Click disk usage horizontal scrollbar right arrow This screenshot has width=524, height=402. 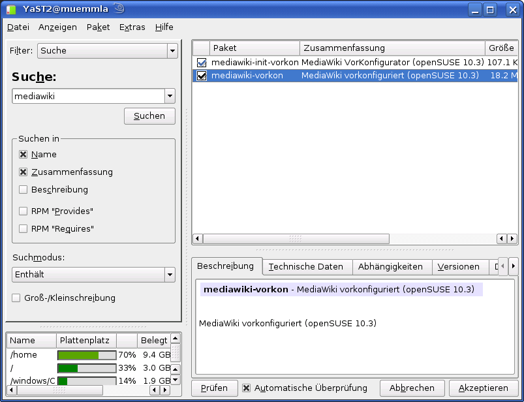(164, 390)
